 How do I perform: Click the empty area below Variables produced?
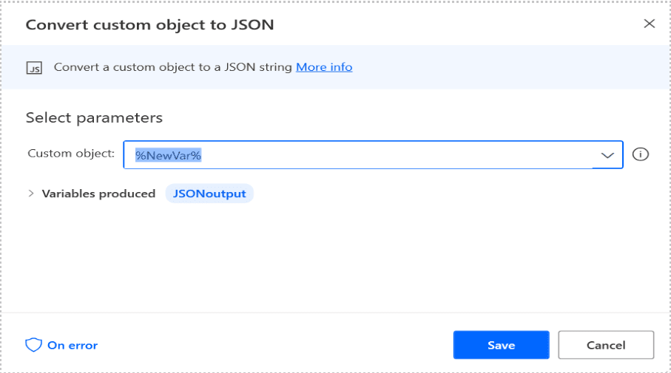pyautogui.click(x=333, y=259)
